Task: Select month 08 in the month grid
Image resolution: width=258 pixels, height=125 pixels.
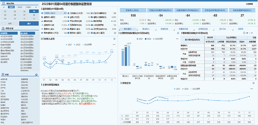Action: tap(34, 15)
